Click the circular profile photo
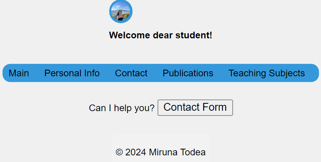Screen dimensions: 321x162 tap(121, 11)
